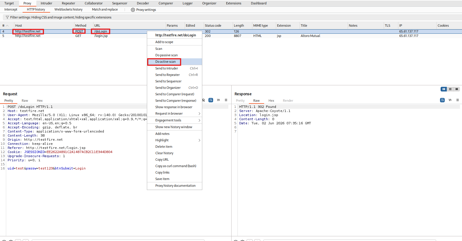The image size is (462, 241).
Task: Switch to the Intruder tab
Action: (46, 3)
